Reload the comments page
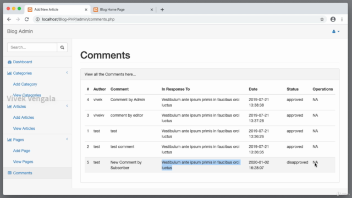 click(27, 19)
